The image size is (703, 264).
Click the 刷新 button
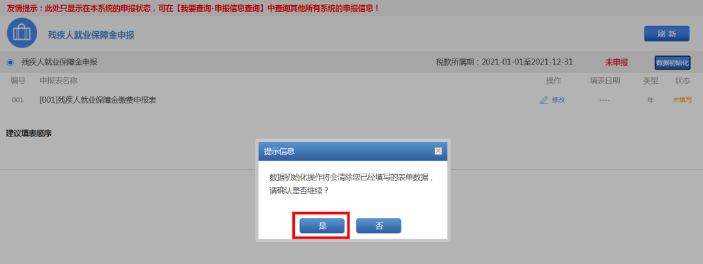(667, 34)
